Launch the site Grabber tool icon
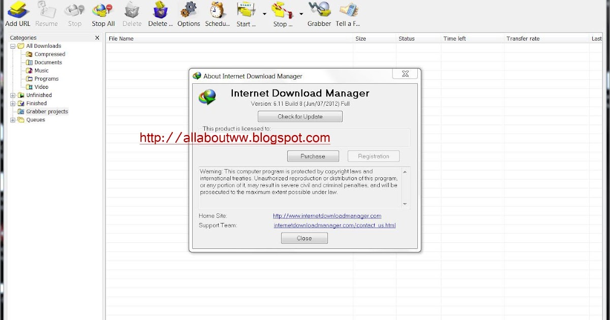 (x=319, y=10)
